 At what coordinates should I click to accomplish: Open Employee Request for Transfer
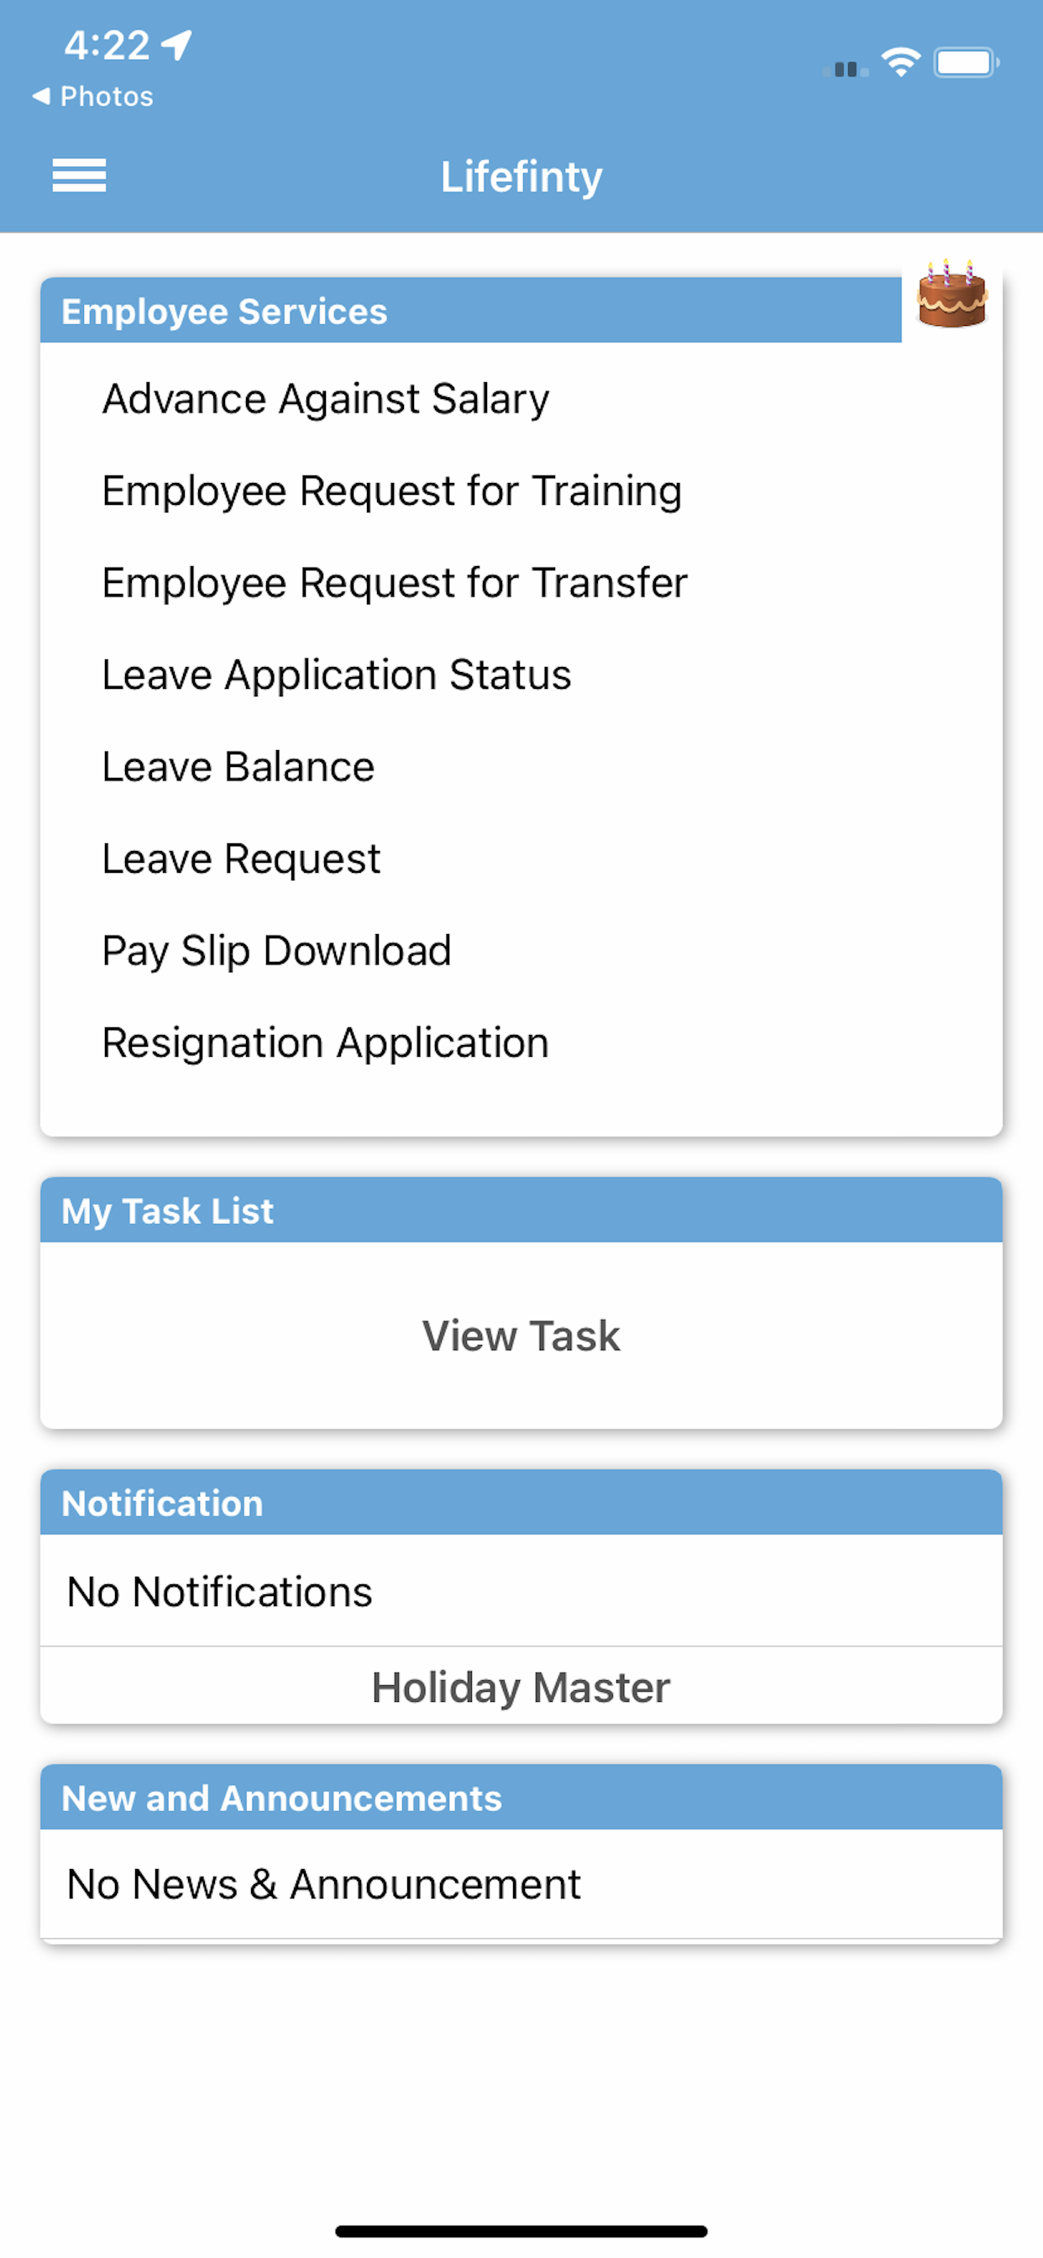395,583
